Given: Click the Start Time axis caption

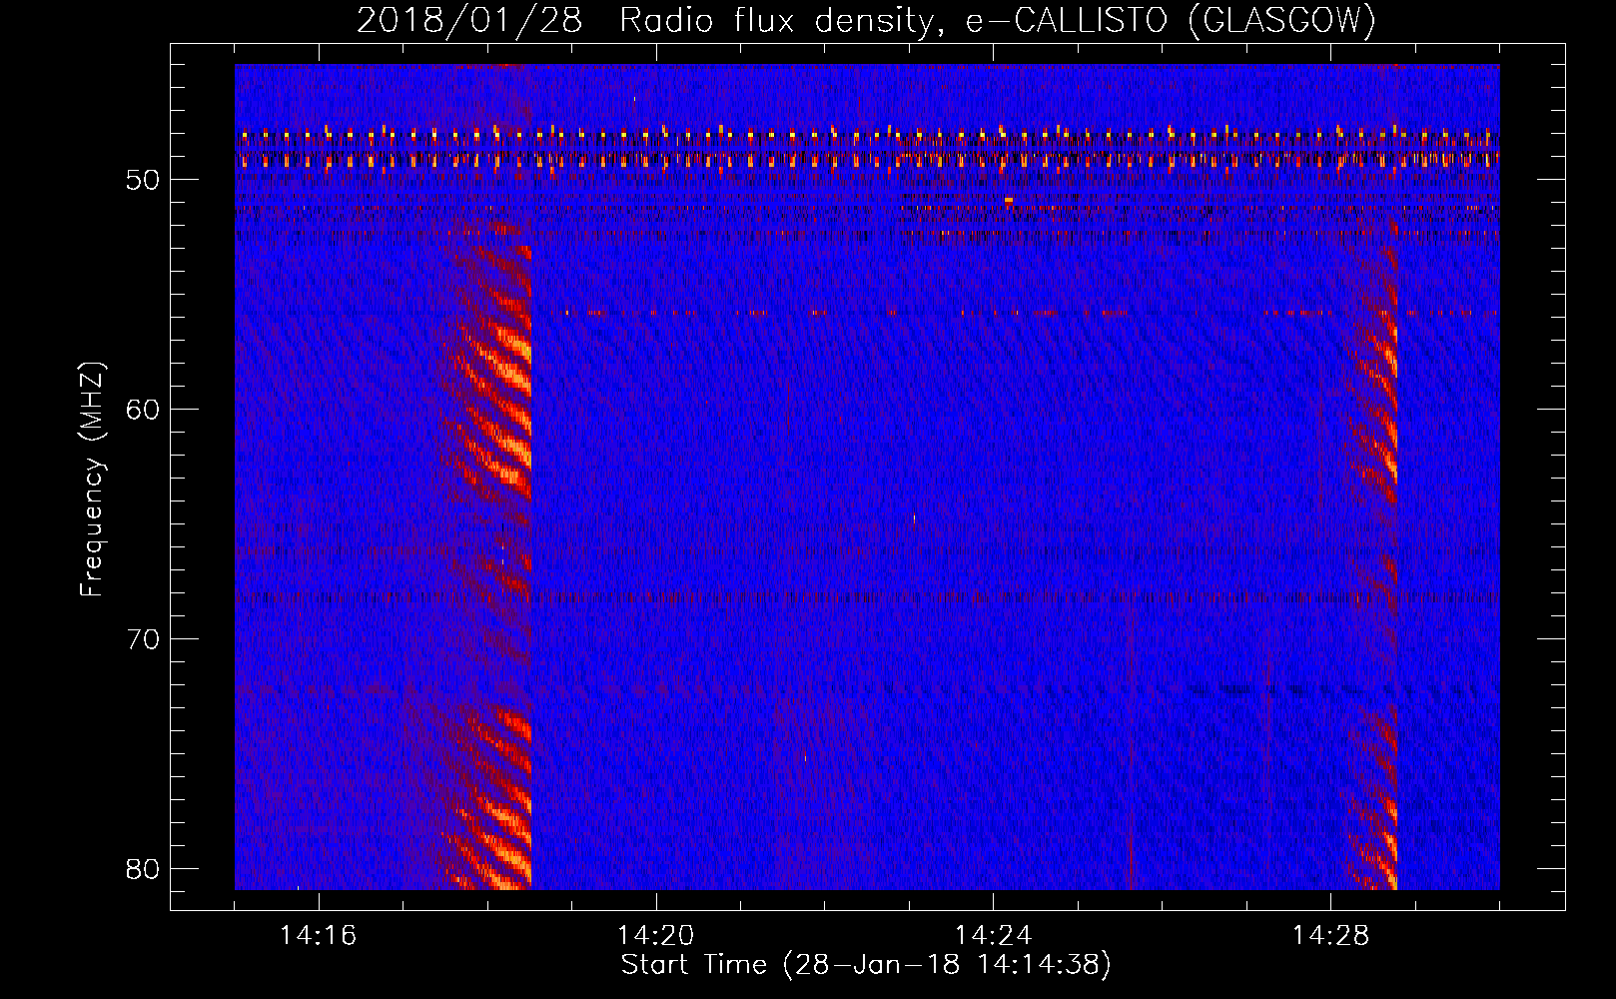Looking at the screenshot, I should [866, 965].
